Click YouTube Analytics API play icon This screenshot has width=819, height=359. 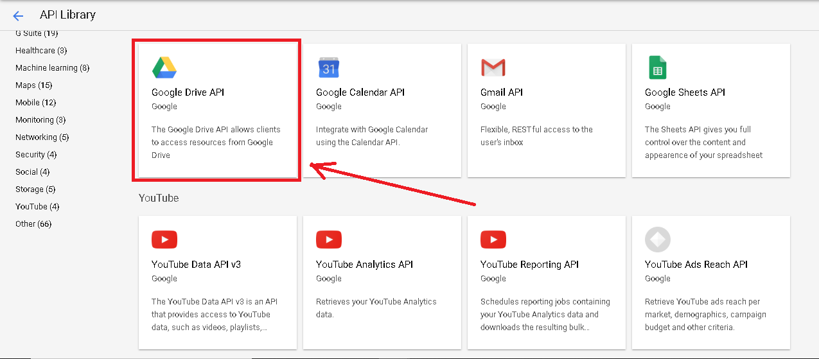(329, 240)
